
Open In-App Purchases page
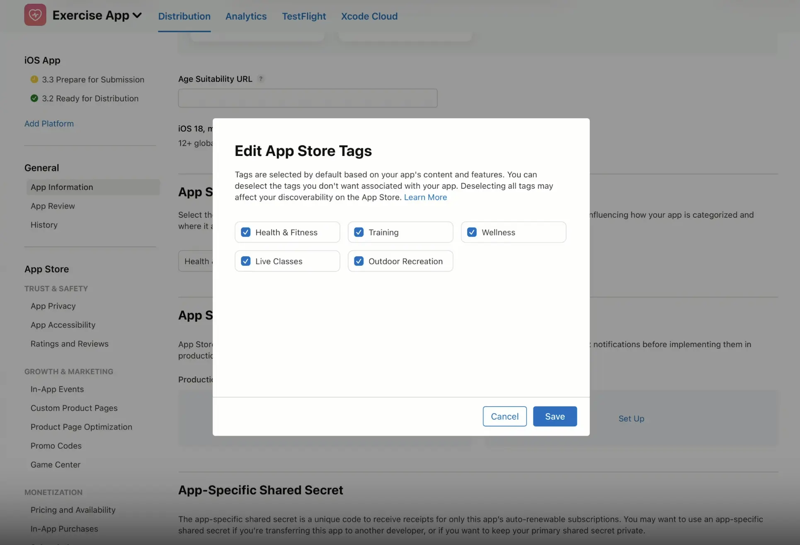tap(64, 529)
